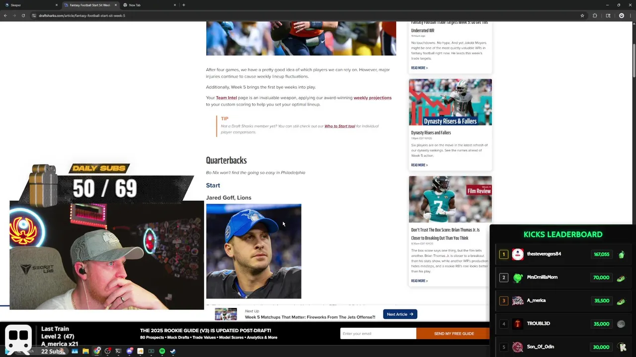View site information icon in address bar
Viewport: 636px width, 357px height.
coord(34,15)
